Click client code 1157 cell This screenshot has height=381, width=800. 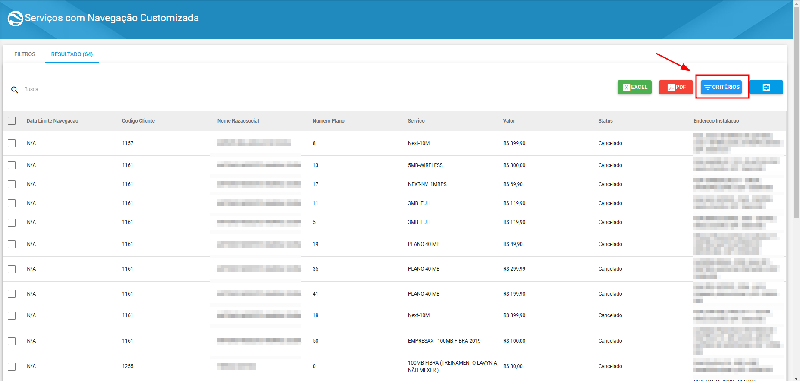tap(128, 143)
